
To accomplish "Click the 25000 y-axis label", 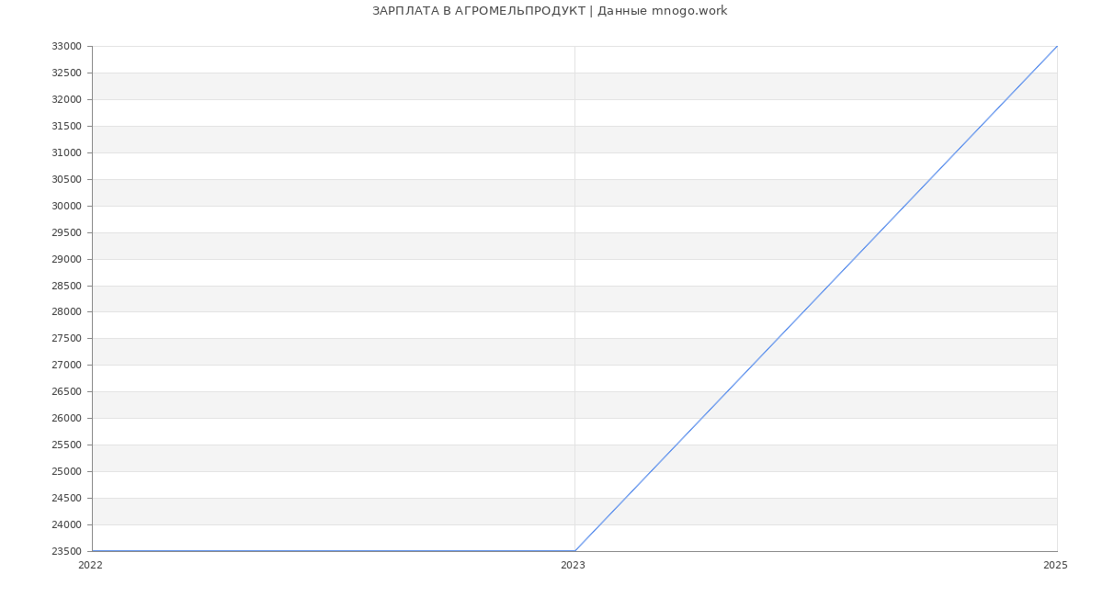I will (66, 472).
